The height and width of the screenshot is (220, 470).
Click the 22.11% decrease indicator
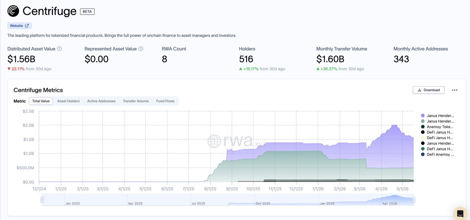pos(16,69)
